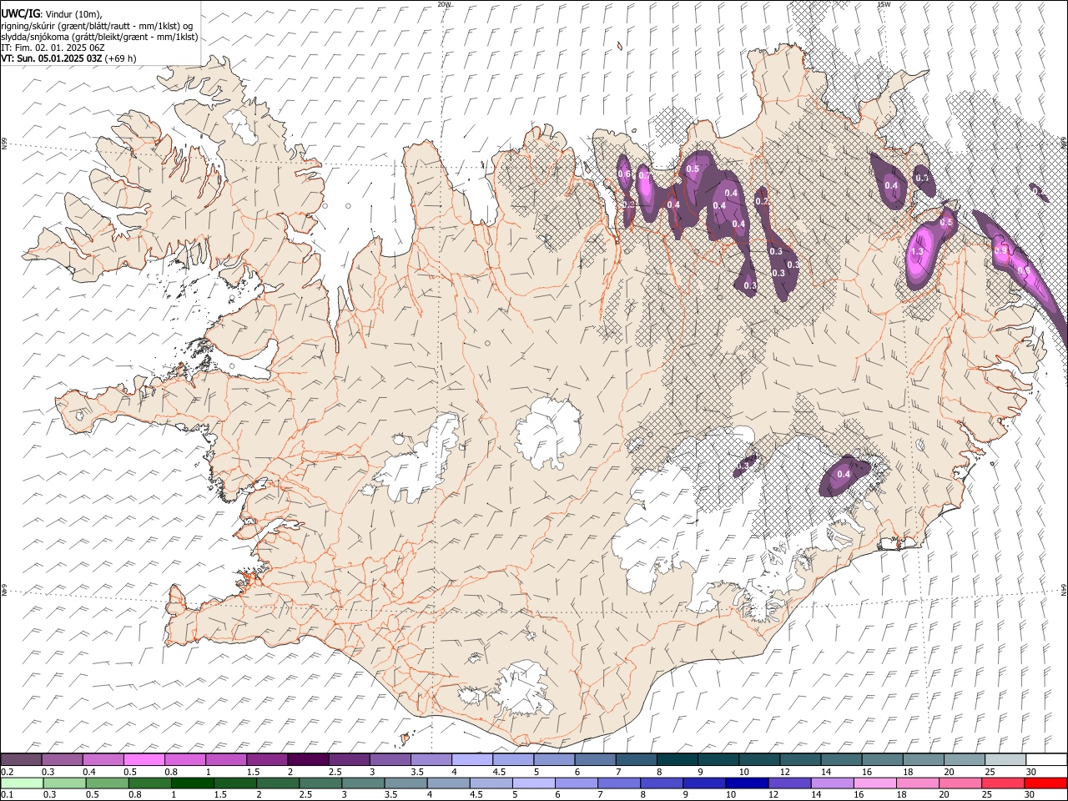Click the teal swatch labeled 10 in snow scale
The image size is (1068, 801).
point(760,759)
